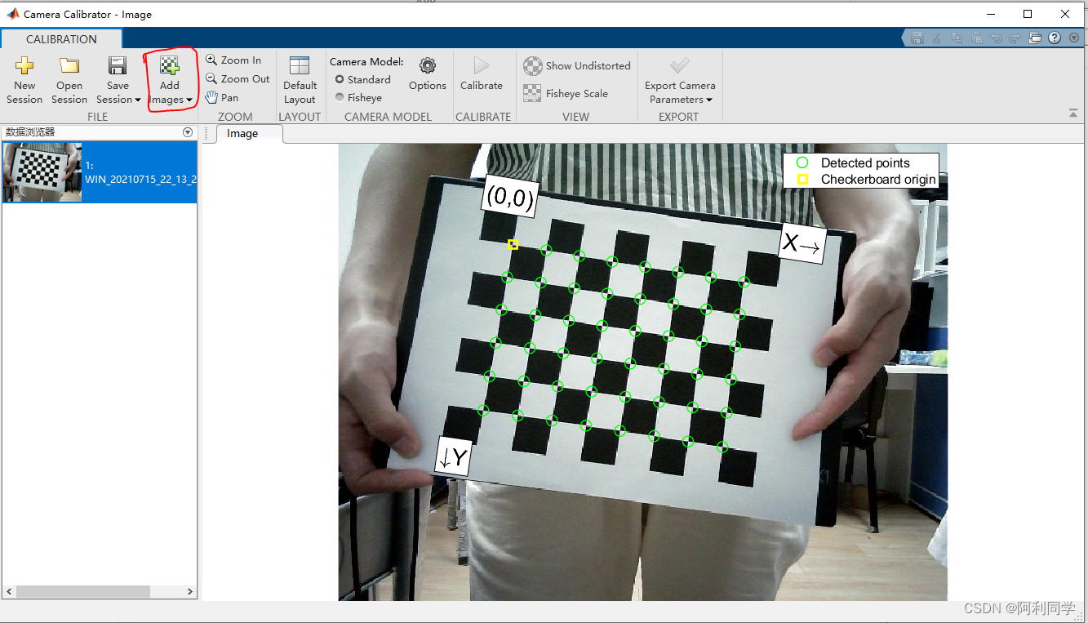This screenshot has width=1088, height=623.
Task: Click the Add Images checkerboard icon
Action: 169,66
